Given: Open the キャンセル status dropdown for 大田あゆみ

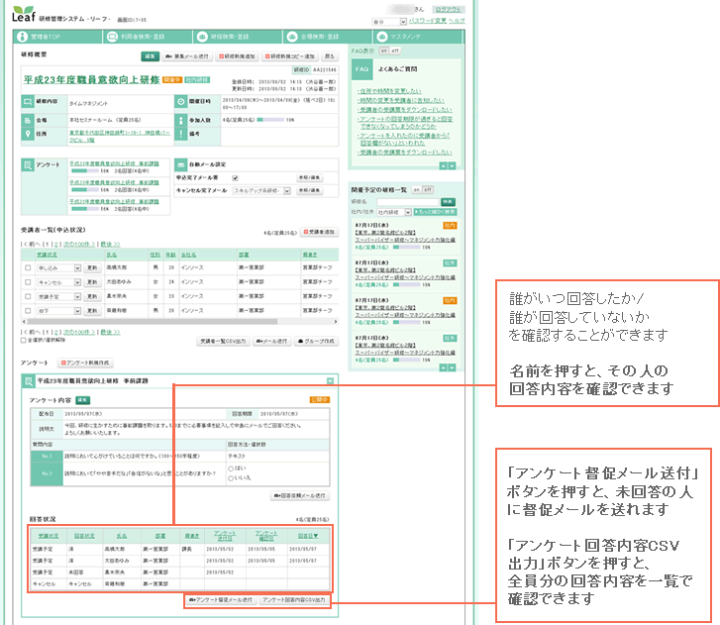Looking at the screenshot, I should click(x=58, y=282).
